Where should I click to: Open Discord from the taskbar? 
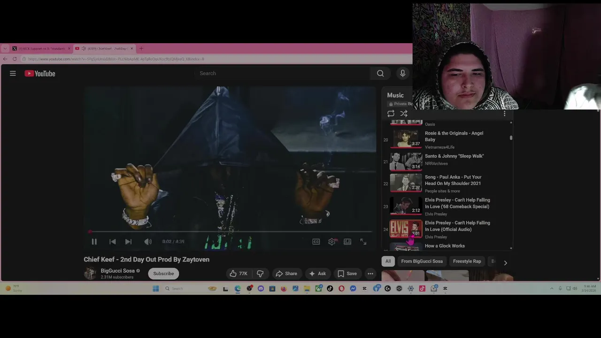(261, 289)
